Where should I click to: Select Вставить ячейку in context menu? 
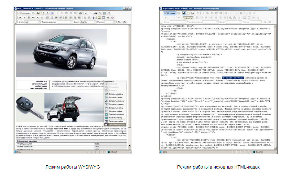click(x=115, y=108)
